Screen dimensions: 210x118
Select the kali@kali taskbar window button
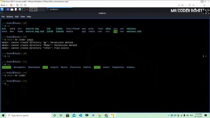tap(59, 10)
